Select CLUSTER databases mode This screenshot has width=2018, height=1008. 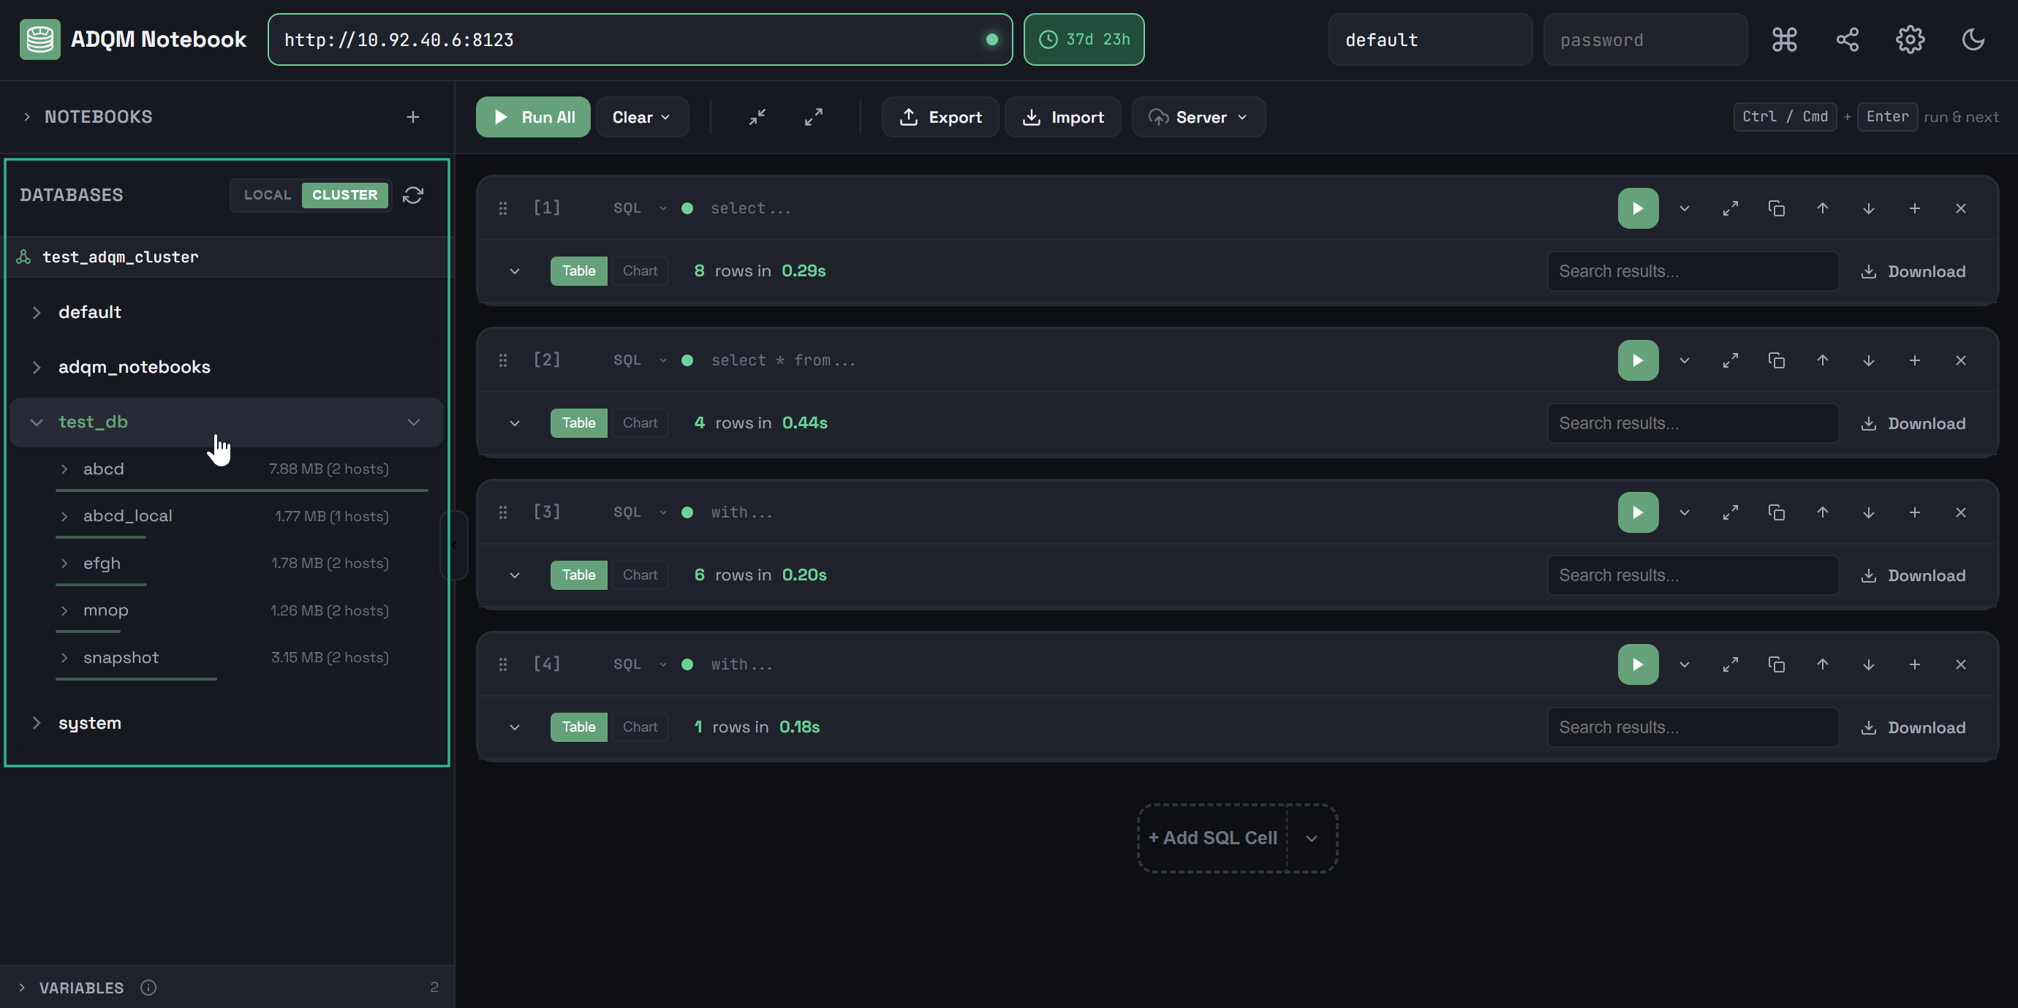[x=344, y=195]
